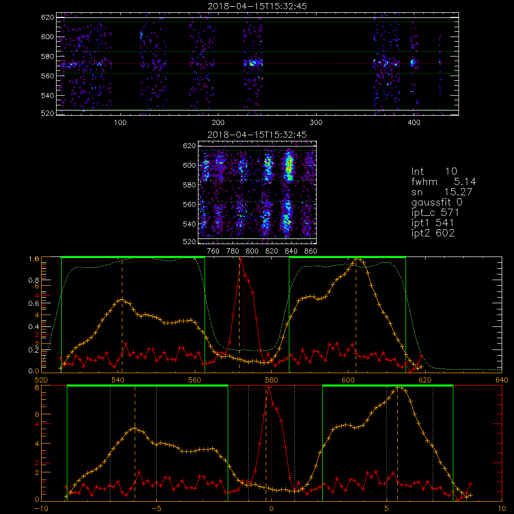Click the timestamp title above the small middle image
This screenshot has height=514, width=514.
click(x=258, y=135)
